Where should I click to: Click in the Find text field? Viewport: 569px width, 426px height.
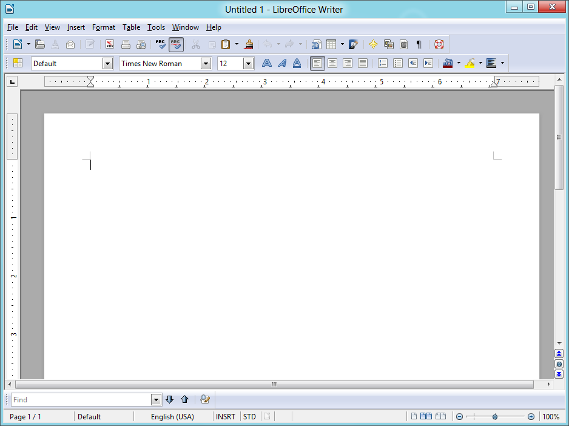(x=81, y=400)
